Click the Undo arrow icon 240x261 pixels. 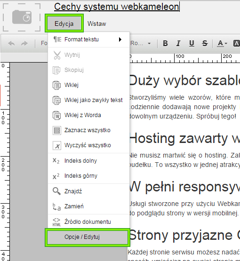coord(11,43)
